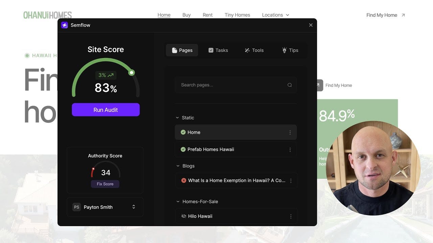Viewport: 433px width, 243px height.
Task: Open the Rent link in site navigation
Action: click(x=208, y=15)
